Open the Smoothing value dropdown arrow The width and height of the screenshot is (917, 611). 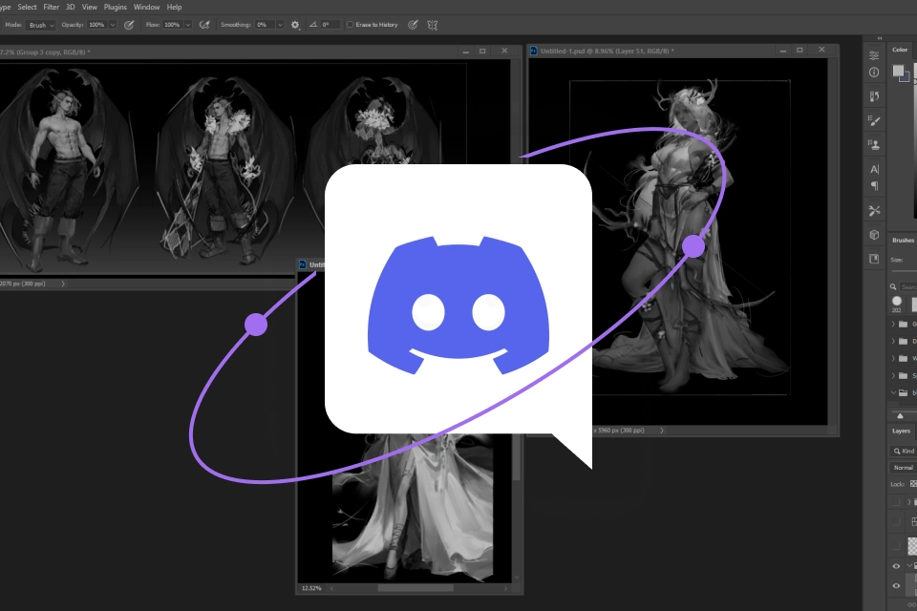[x=280, y=25]
